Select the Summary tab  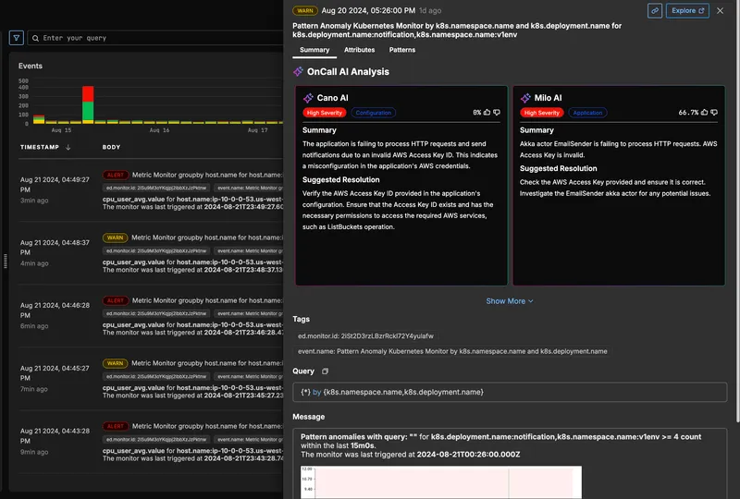(314, 50)
